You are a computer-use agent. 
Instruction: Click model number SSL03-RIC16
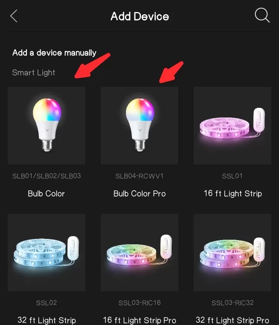click(x=139, y=303)
